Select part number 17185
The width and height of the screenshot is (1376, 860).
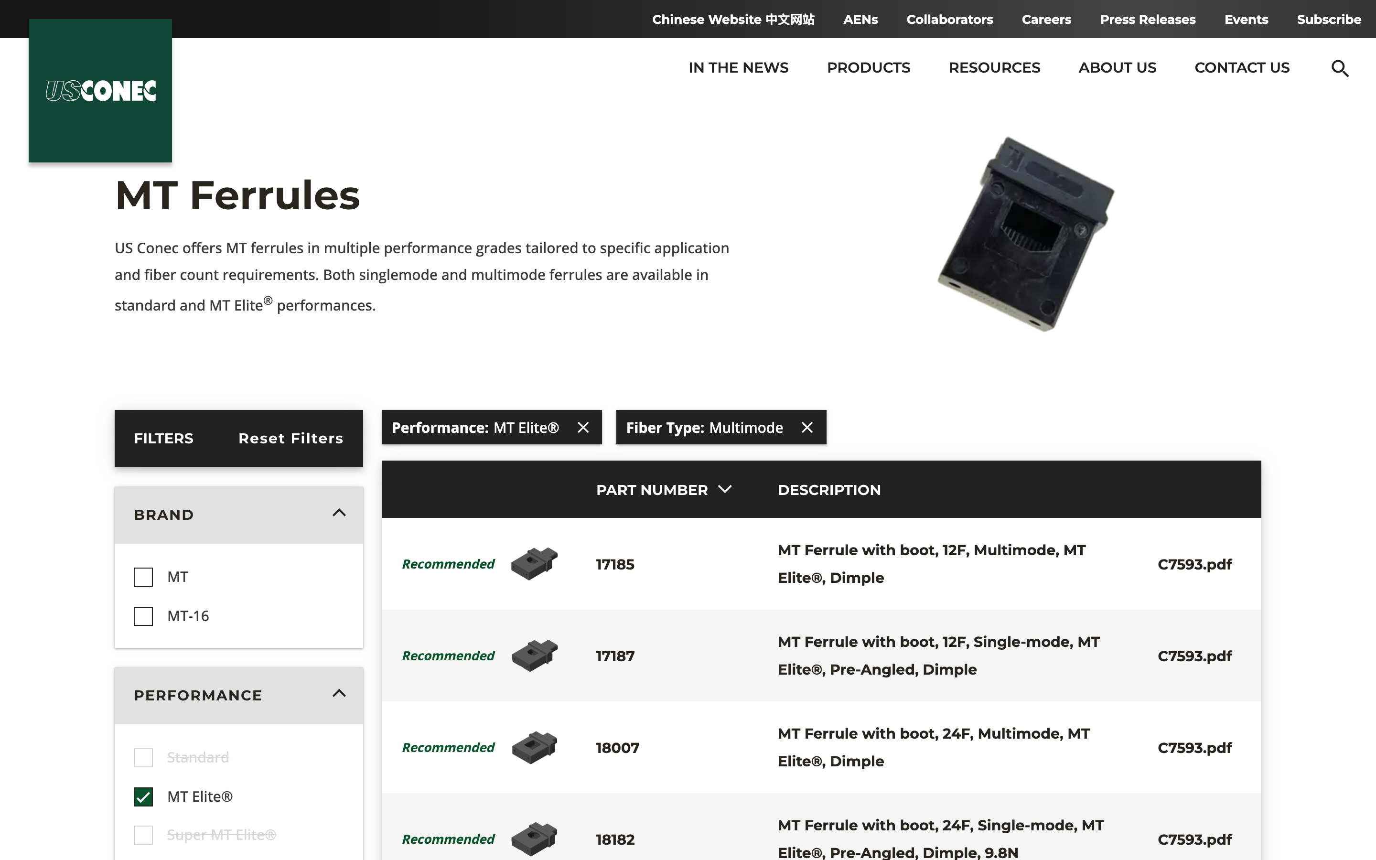(614, 564)
